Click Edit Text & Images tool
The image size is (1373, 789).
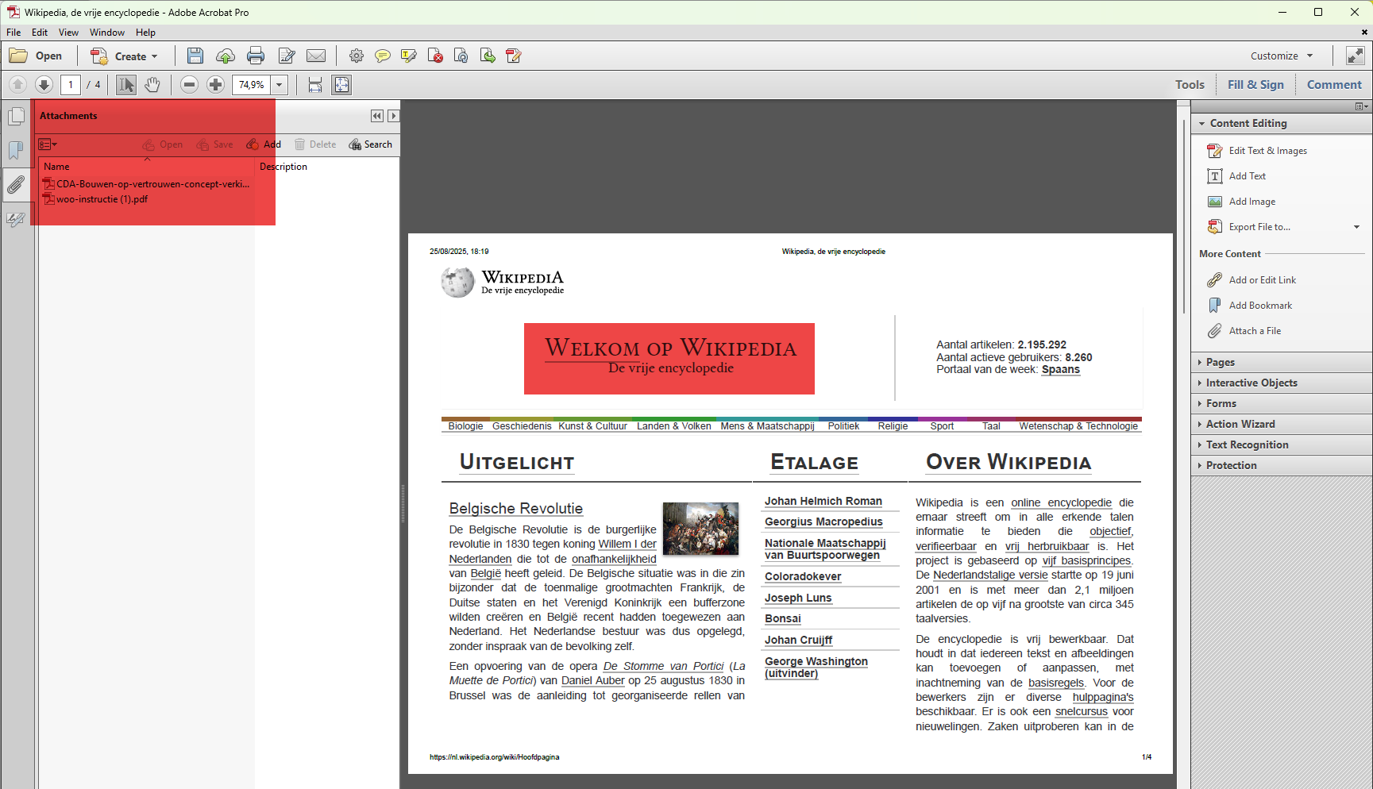[x=1257, y=151]
